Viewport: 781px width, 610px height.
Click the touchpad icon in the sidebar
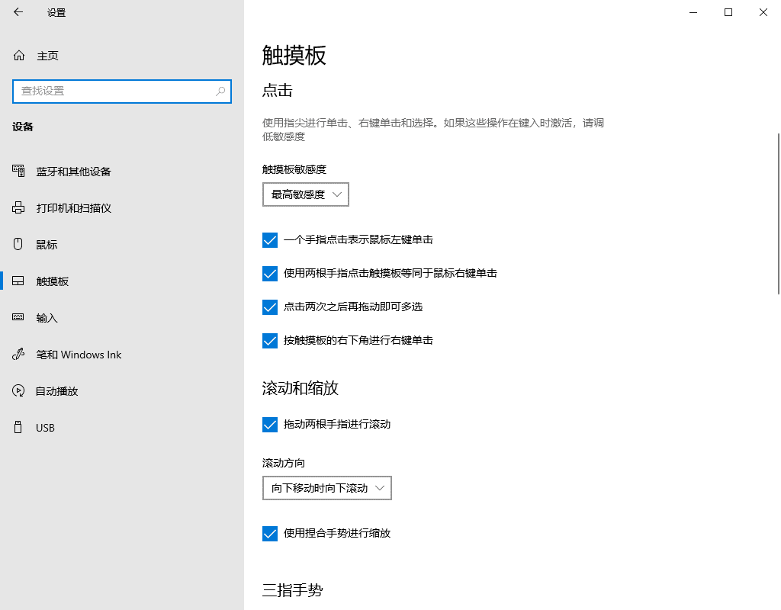[x=18, y=281]
